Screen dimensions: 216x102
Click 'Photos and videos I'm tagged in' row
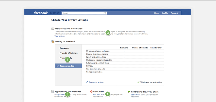[125, 60]
